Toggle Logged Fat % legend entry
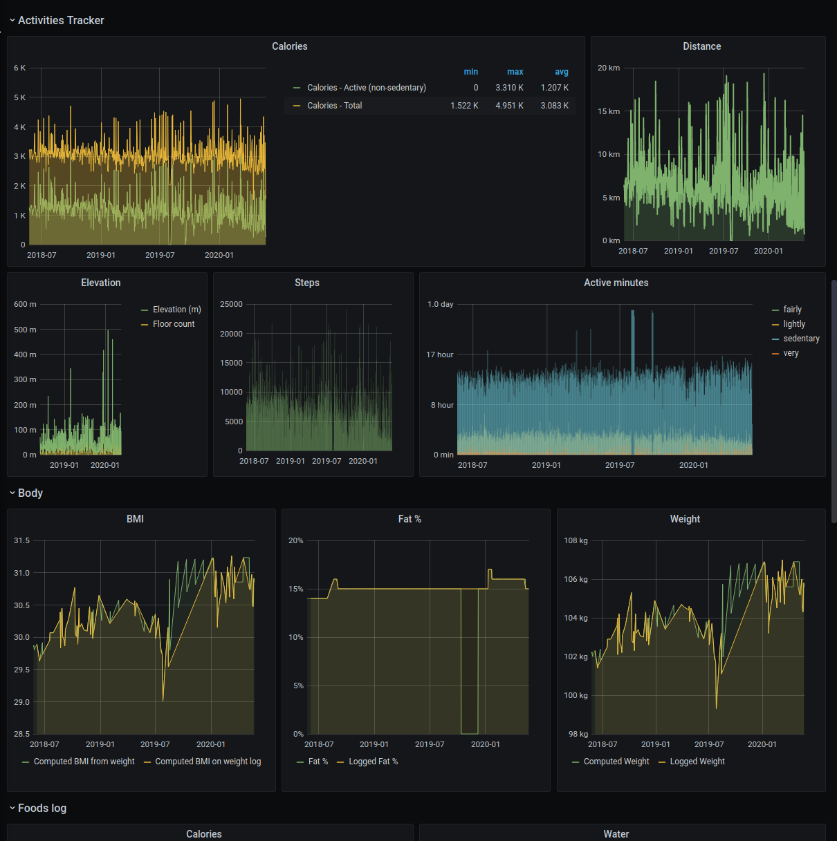Screen dimensions: 837x841 click(x=374, y=762)
